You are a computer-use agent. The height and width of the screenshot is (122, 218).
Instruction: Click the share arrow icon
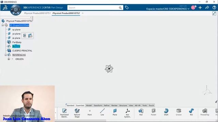(207, 7)
